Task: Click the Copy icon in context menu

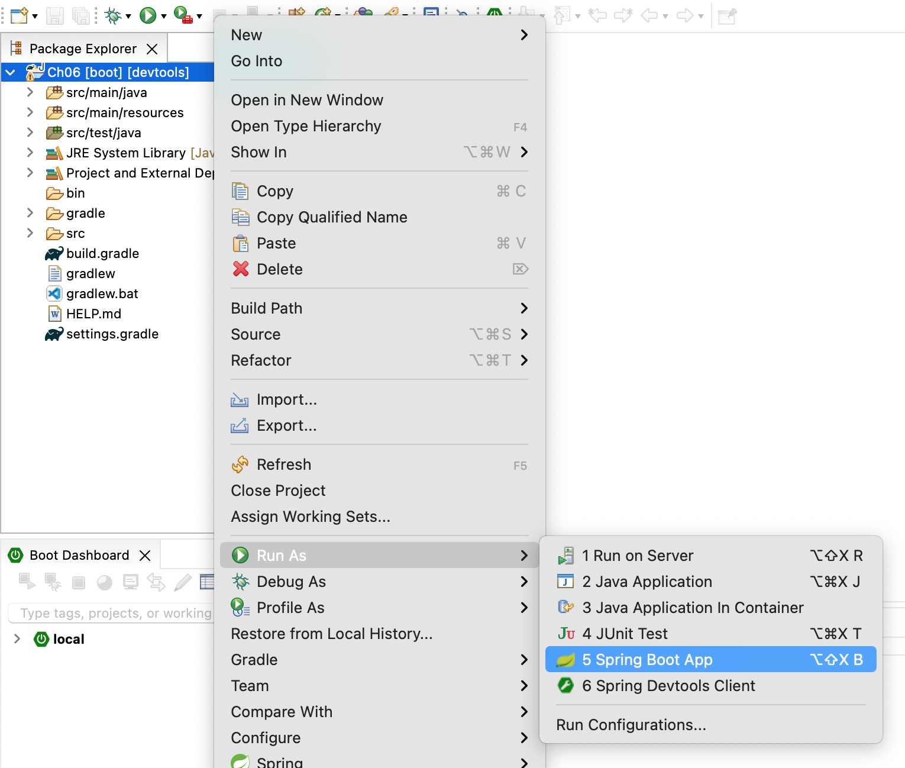Action: pyautogui.click(x=240, y=191)
